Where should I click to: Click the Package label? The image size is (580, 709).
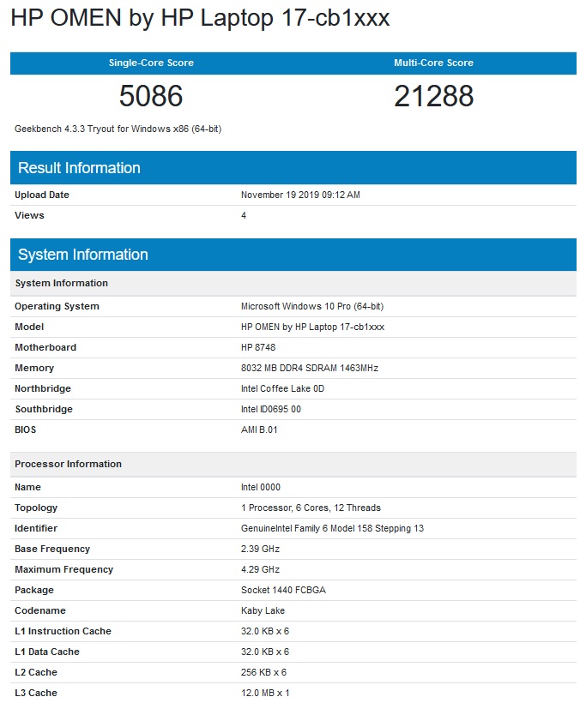click(34, 590)
